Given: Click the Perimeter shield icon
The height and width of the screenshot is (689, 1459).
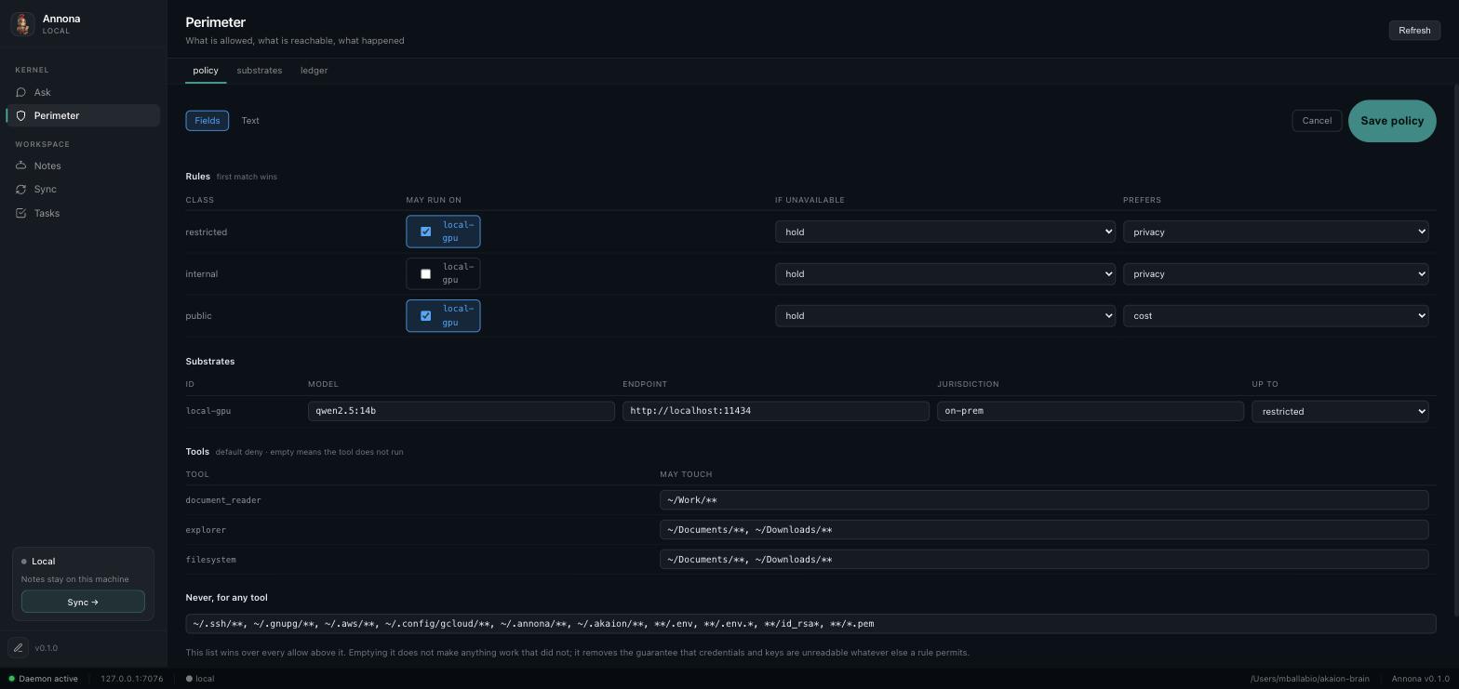Looking at the screenshot, I should point(20,115).
